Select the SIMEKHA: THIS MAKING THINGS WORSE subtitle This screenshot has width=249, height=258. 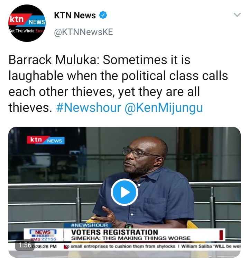(x=131, y=238)
